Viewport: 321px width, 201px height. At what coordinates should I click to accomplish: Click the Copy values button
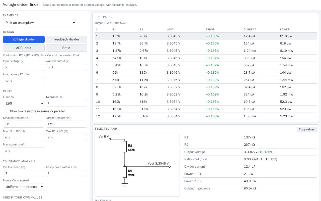(307, 129)
